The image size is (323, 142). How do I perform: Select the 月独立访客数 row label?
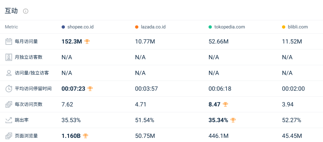coord(29,57)
